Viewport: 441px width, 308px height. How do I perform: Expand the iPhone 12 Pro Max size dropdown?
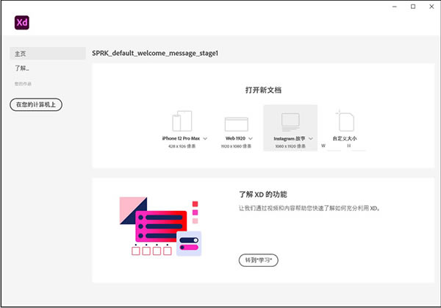click(205, 138)
